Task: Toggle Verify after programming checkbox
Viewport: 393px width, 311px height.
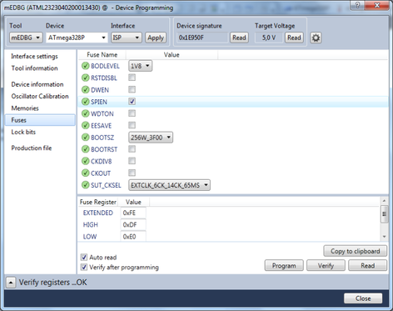Action: click(x=84, y=267)
